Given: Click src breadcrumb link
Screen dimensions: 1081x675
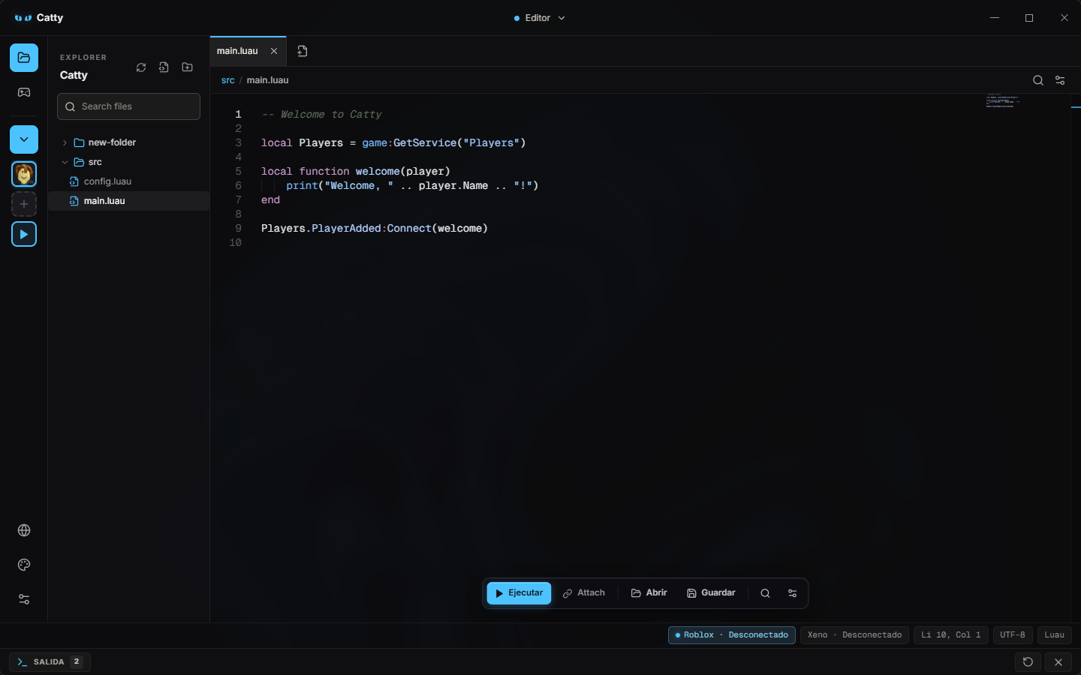Looking at the screenshot, I should [x=228, y=80].
